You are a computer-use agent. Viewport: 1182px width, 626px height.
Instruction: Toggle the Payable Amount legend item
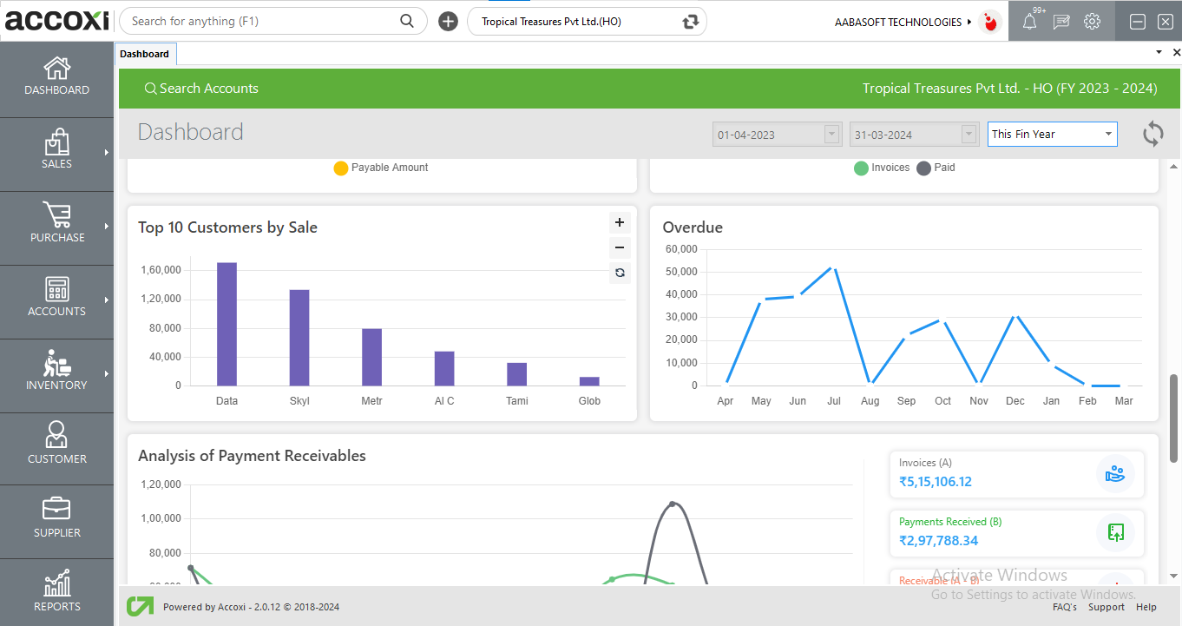tap(380, 168)
